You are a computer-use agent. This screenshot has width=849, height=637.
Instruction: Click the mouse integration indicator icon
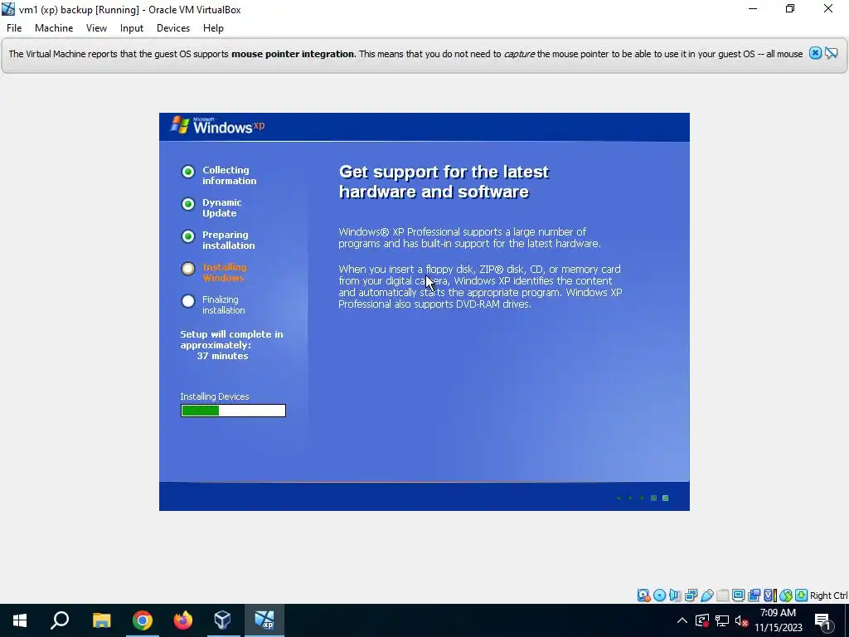[786, 596]
